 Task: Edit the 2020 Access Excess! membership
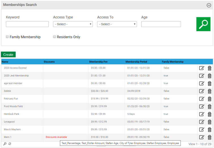coord(202,68)
